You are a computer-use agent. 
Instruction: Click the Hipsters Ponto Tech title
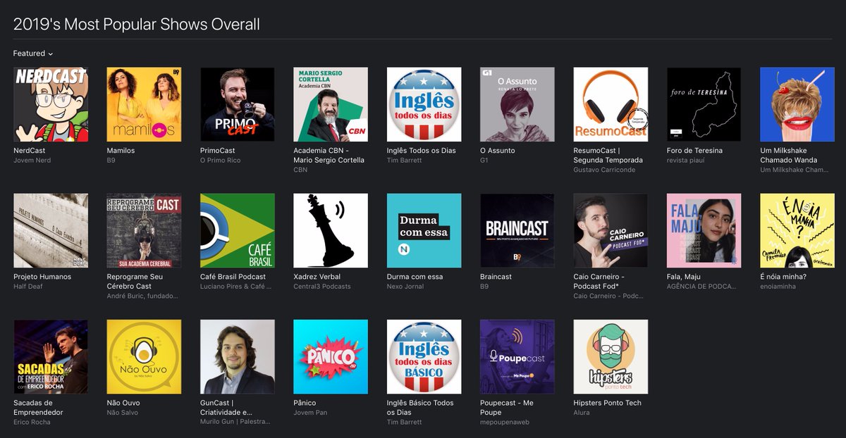[x=607, y=403]
